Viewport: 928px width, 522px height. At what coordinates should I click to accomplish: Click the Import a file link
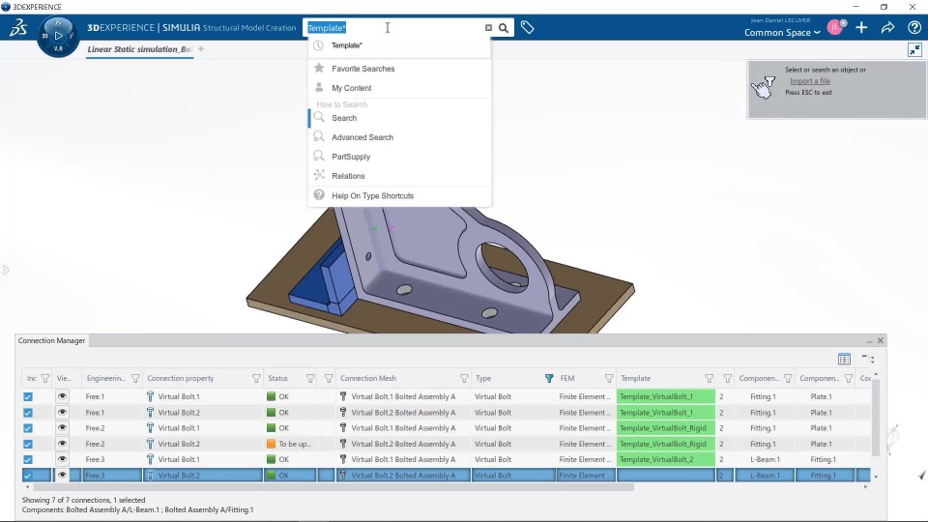pyautogui.click(x=810, y=81)
